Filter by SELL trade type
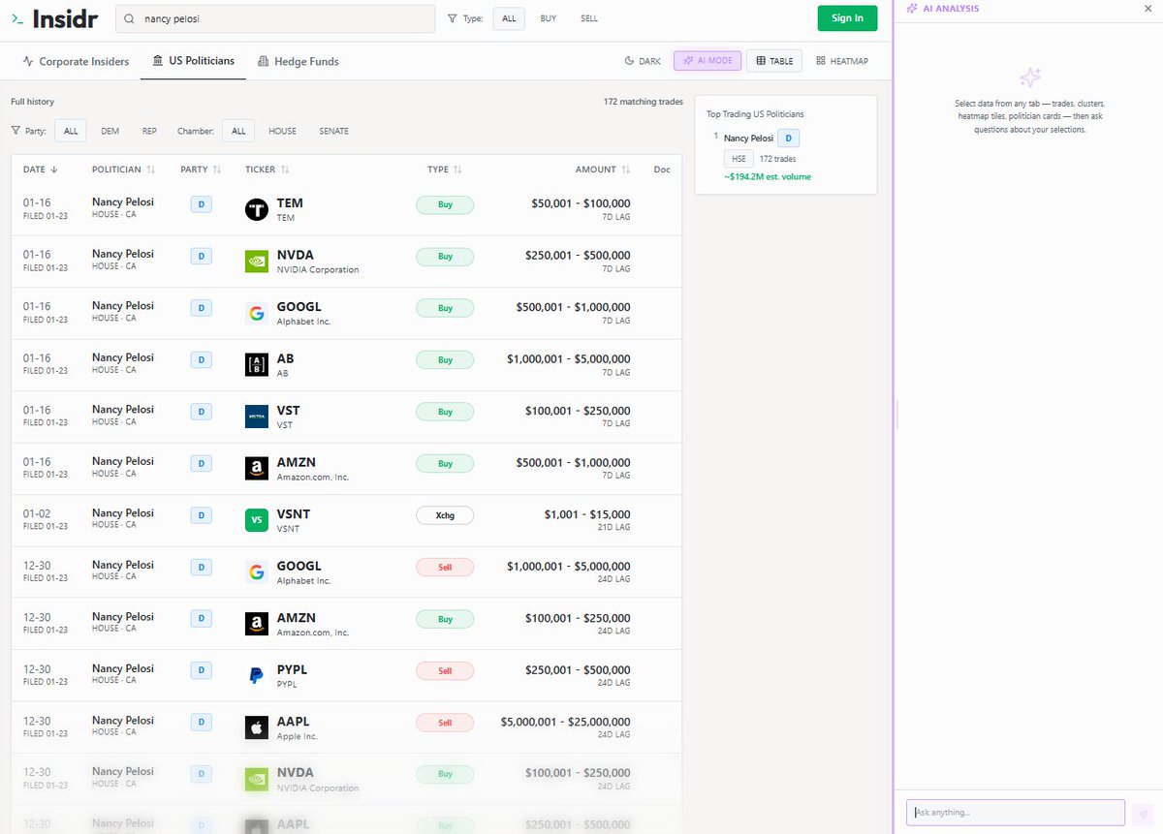This screenshot has height=834, width=1163. (x=589, y=18)
